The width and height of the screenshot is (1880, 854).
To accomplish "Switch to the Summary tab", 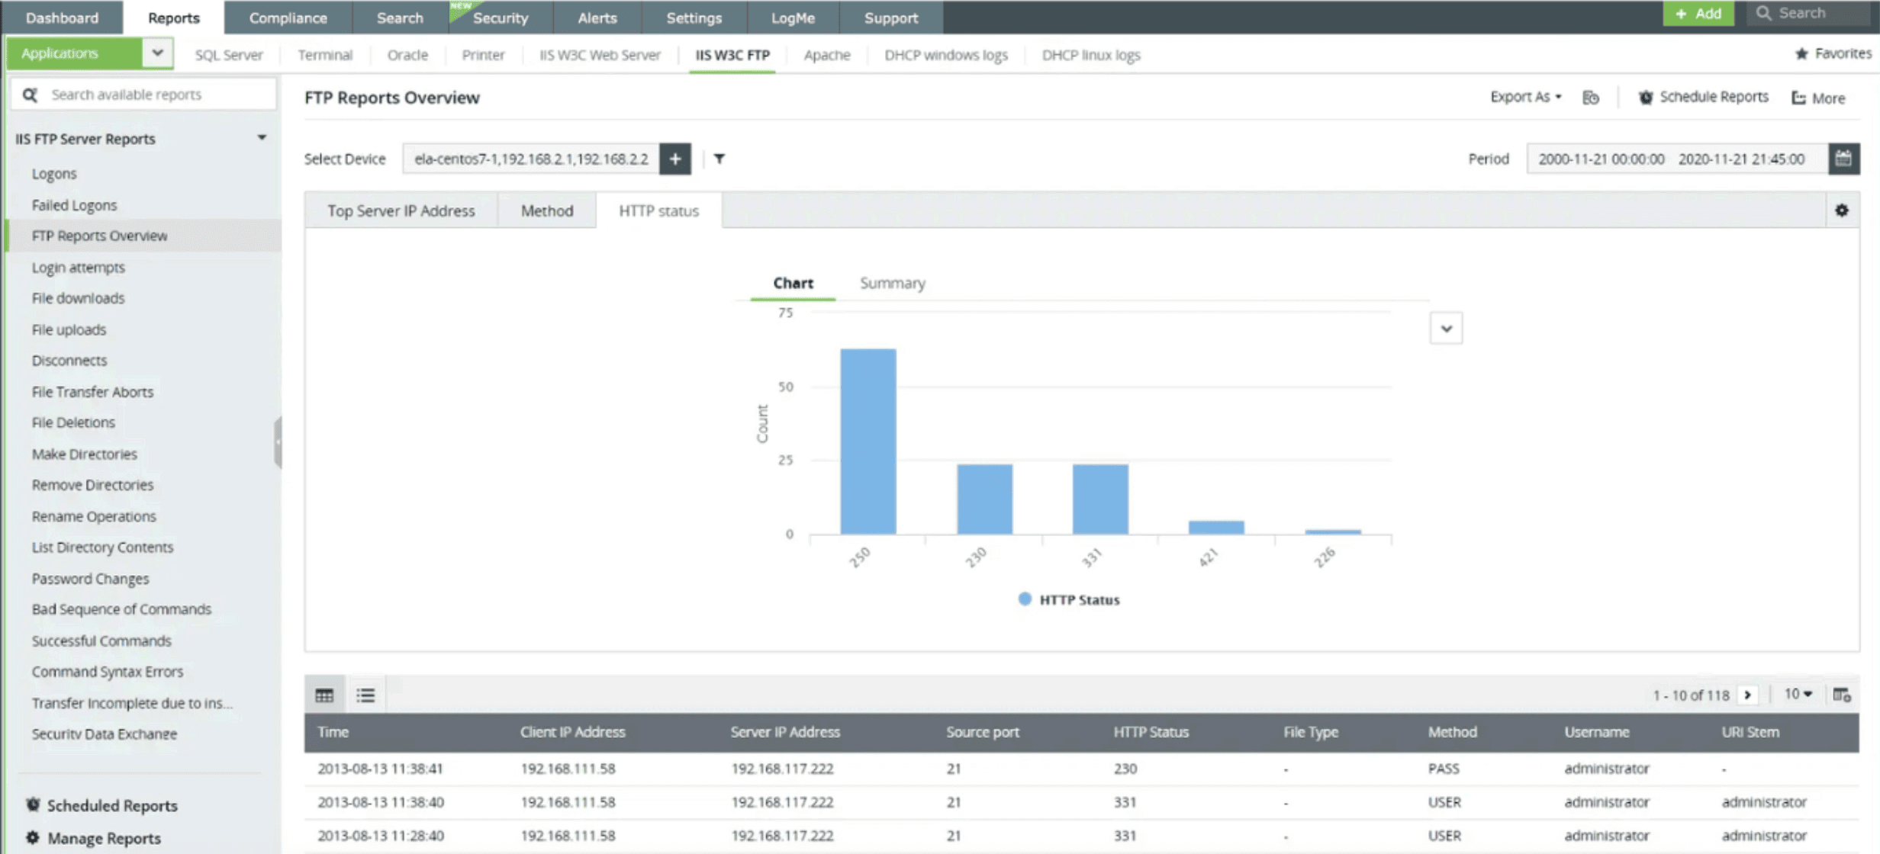I will click(892, 283).
